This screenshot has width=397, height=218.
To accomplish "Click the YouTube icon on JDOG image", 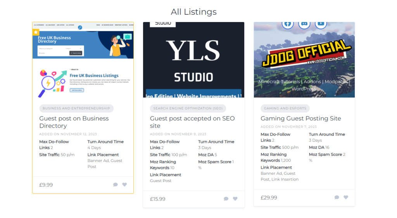I will pos(321,24).
